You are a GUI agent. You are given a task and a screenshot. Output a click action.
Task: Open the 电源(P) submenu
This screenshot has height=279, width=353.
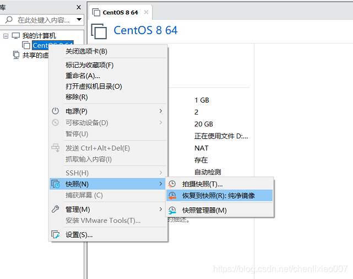pos(108,111)
